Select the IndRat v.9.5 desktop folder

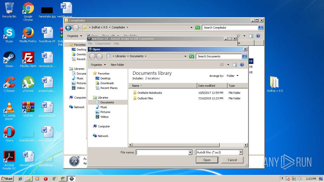pos(275,84)
